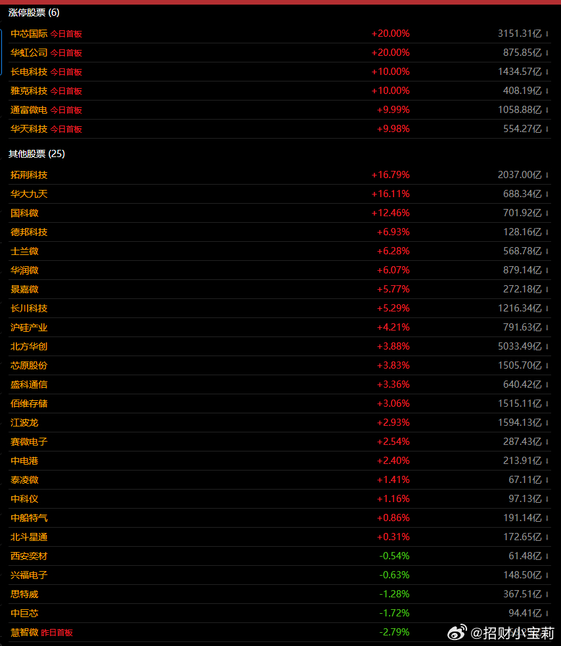Click the 昨日首板 tag beside 慧智微
561x646 pixels.
(x=57, y=633)
